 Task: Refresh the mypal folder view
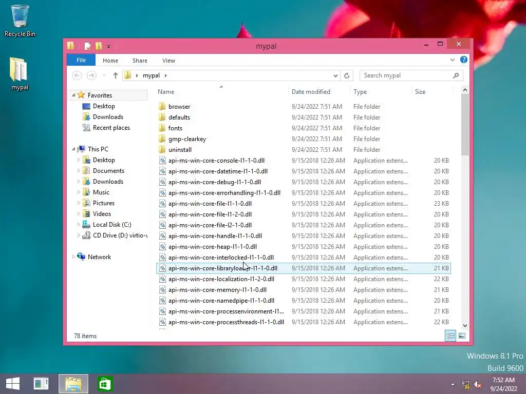pos(347,76)
